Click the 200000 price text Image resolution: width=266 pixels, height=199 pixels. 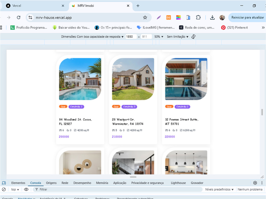pyautogui.click(x=64, y=137)
